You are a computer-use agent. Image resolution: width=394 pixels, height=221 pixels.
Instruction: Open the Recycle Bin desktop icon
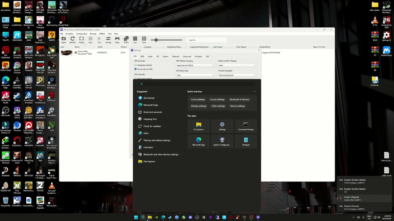pyautogui.click(x=6, y=202)
